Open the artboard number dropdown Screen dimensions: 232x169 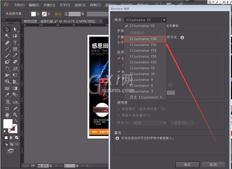point(77,166)
